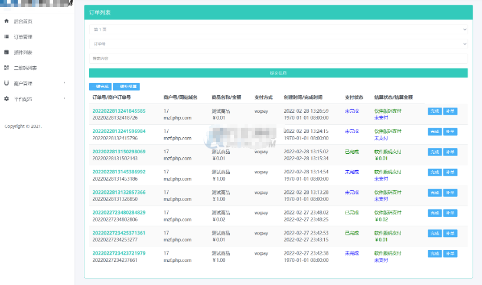Screen dimensions: 482x285
Task: Click the 一键完成 batch button
Action: (99, 86)
